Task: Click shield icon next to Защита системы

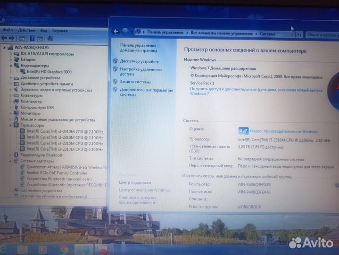Action: (x=115, y=81)
